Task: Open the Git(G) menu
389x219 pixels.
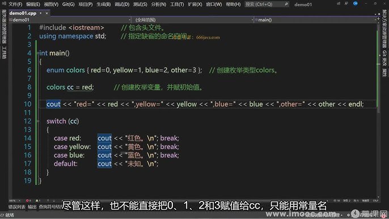Action: [x=68, y=4]
